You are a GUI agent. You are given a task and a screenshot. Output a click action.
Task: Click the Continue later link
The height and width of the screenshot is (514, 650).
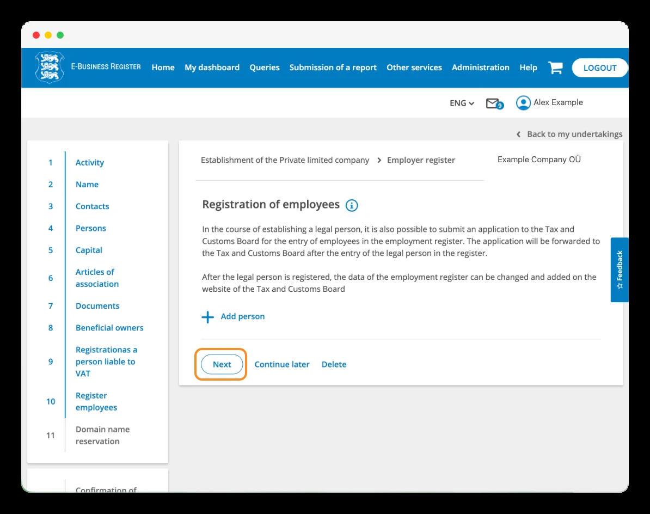[282, 364]
